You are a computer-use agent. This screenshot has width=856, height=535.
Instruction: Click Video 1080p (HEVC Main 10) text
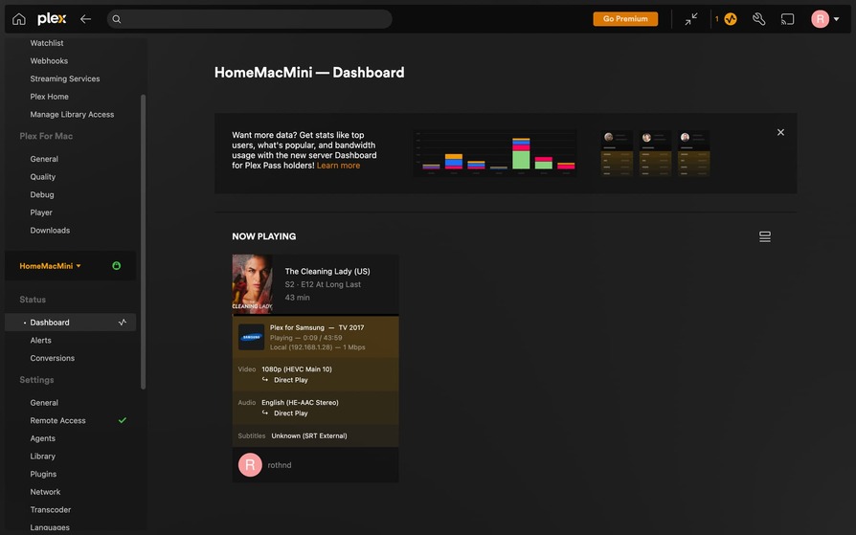(297, 369)
